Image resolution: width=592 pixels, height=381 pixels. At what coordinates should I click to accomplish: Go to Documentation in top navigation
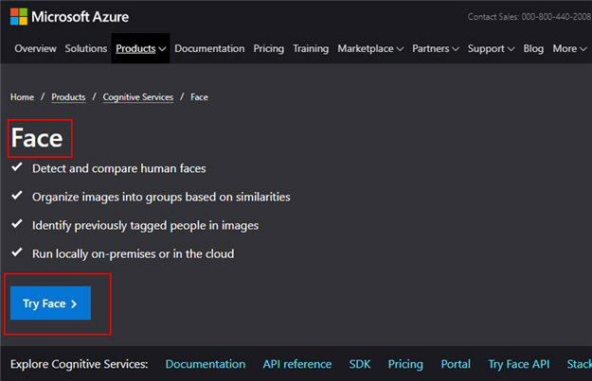pyautogui.click(x=209, y=48)
